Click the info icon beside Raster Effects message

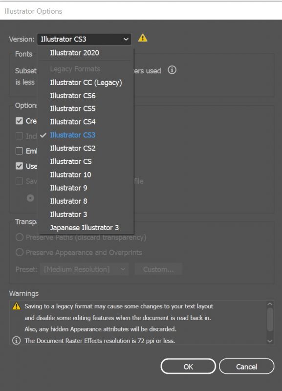click(17, 340)
